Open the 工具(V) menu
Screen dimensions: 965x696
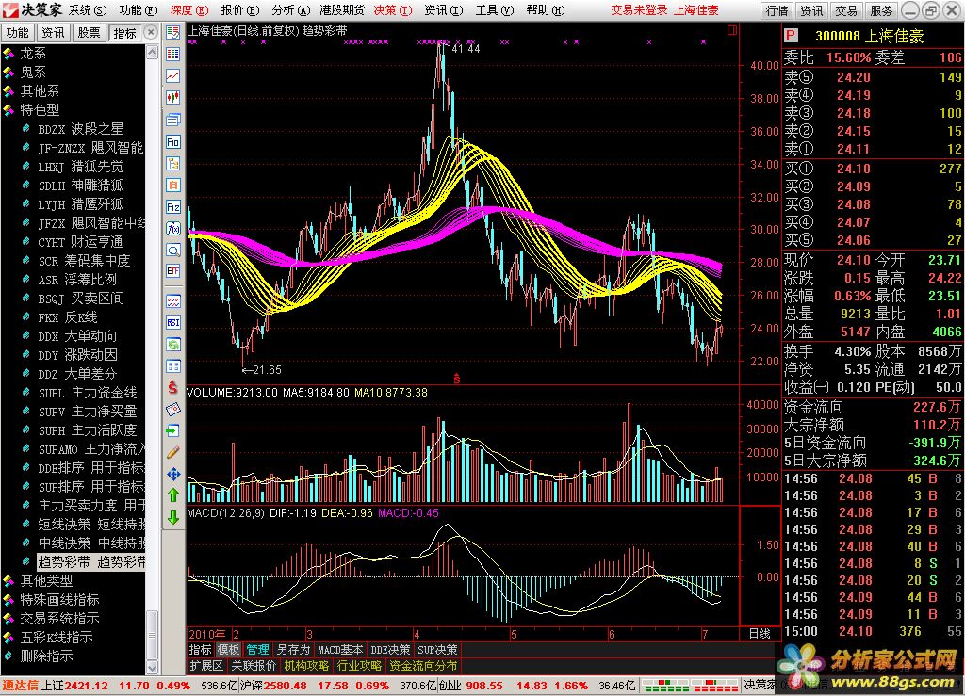pyautogui.click(x=494, y=9)
